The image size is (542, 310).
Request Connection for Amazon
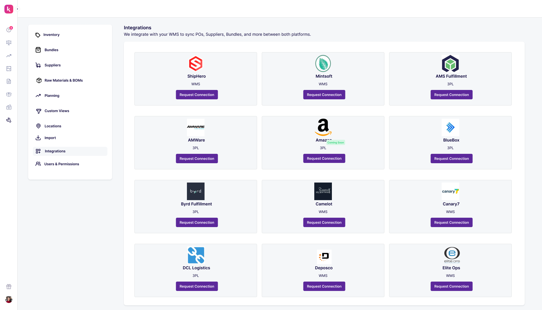point(324,159)
